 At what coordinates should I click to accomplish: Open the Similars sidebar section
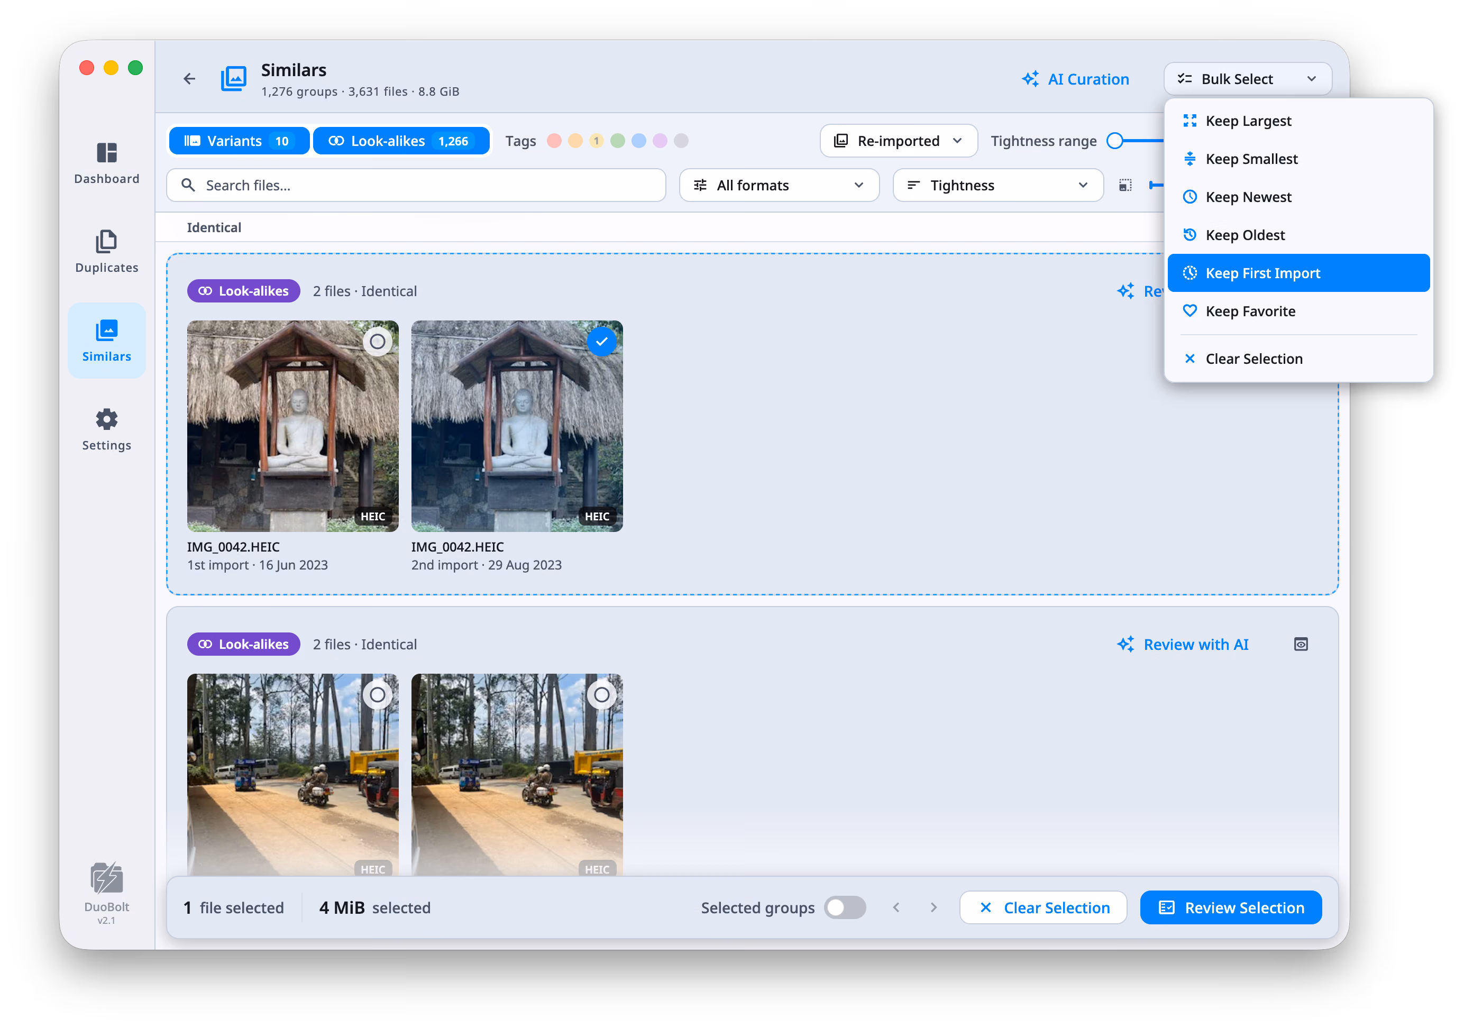click(106, 341)
